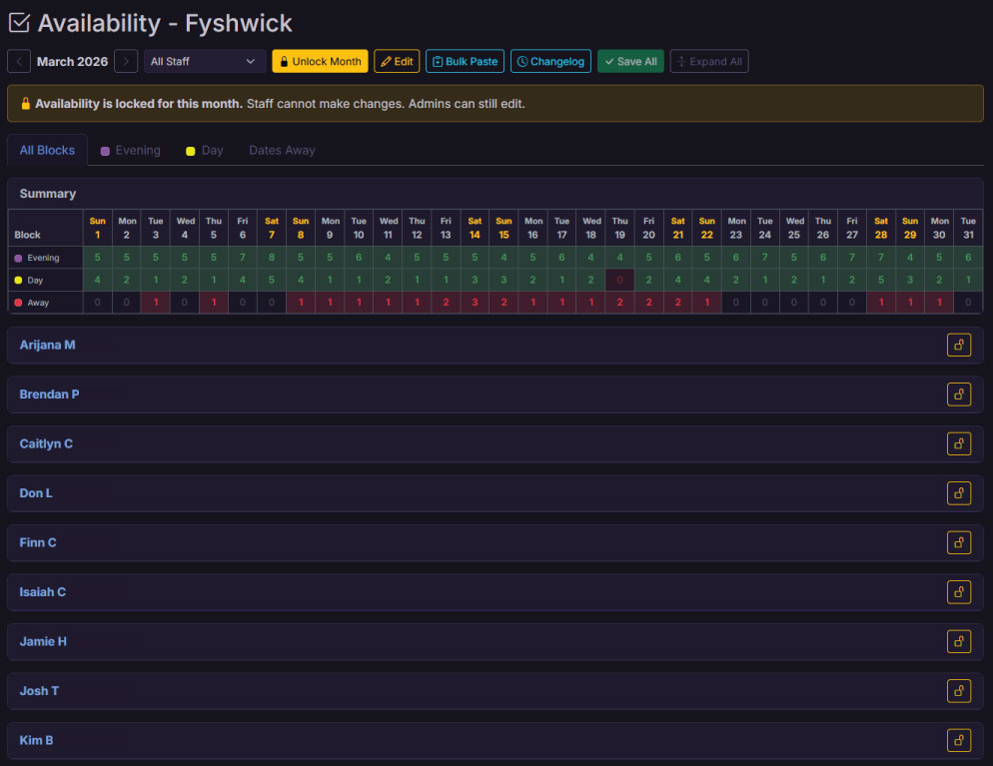Click the Save All button
The width and height of the screenshot is (993, 766).
[630, 61]
